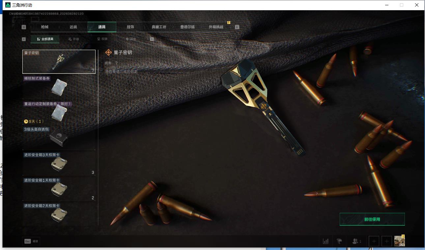This screenshot has height=250, width=425.
Task: Add teammate using second plus slot
Action: pyautogui.click(x=387, y=241)
